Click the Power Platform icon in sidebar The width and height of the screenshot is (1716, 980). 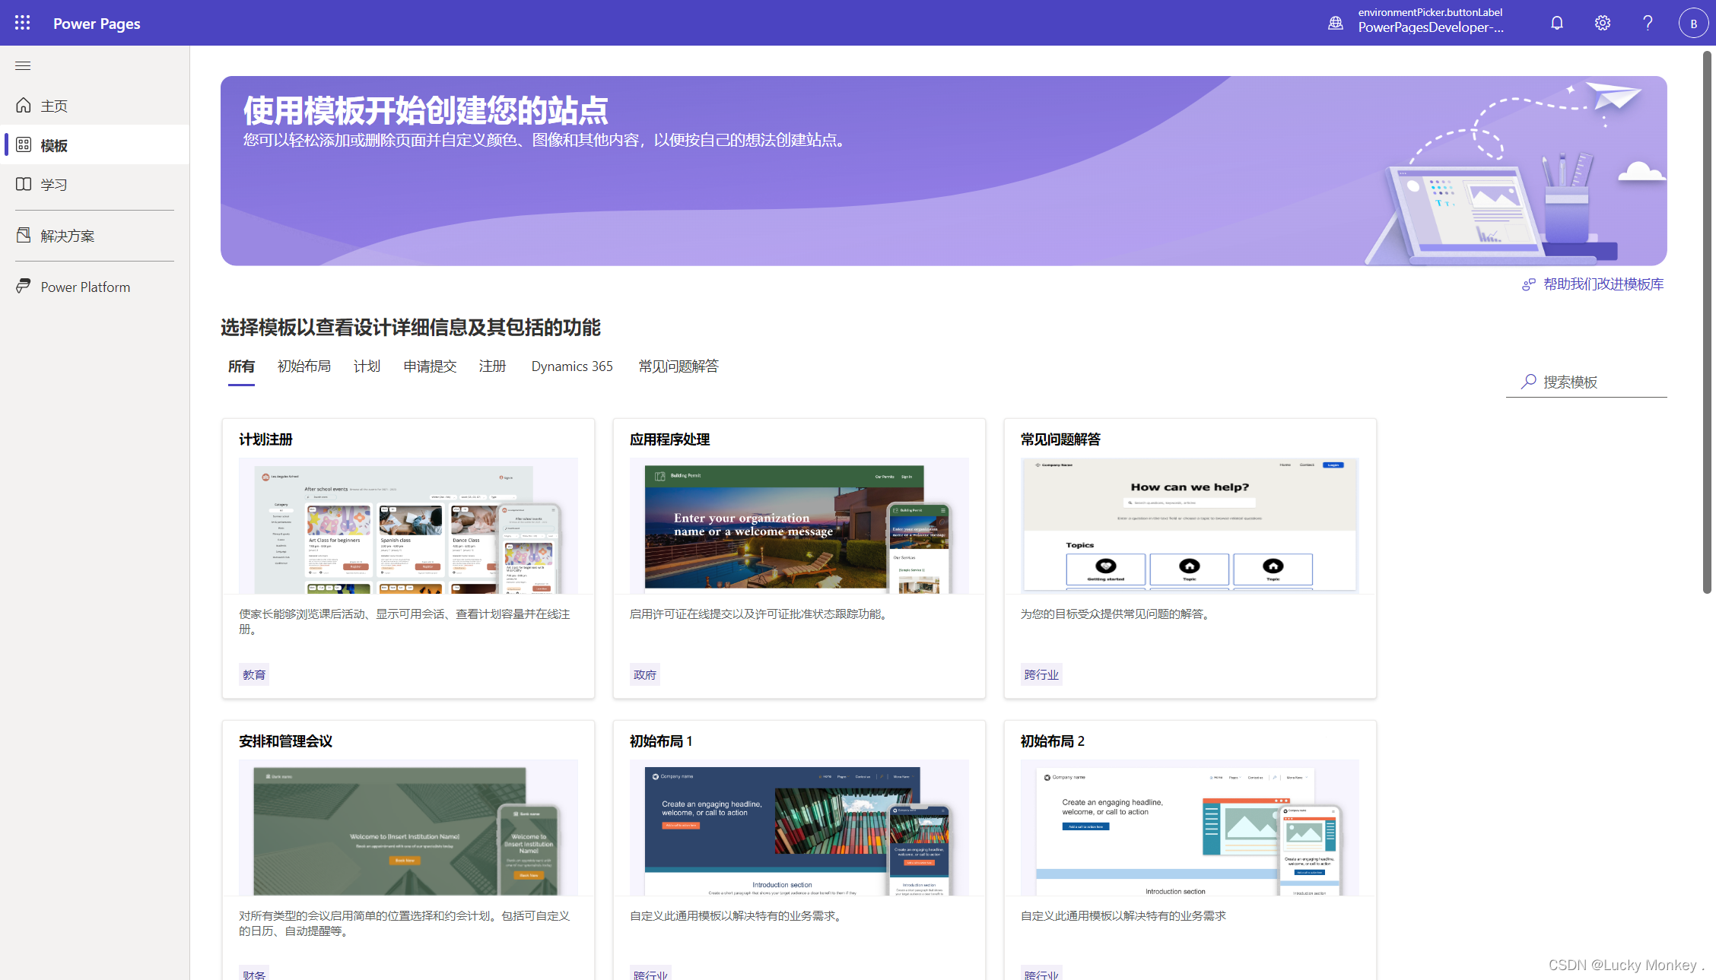(24, 286)
